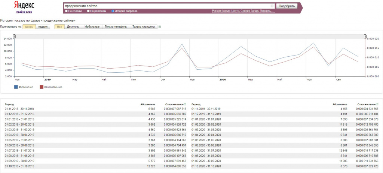Select the row 01.02.2020 - 29.02.2020
This screenshot has width=383, height=173.
click(285, 125)
